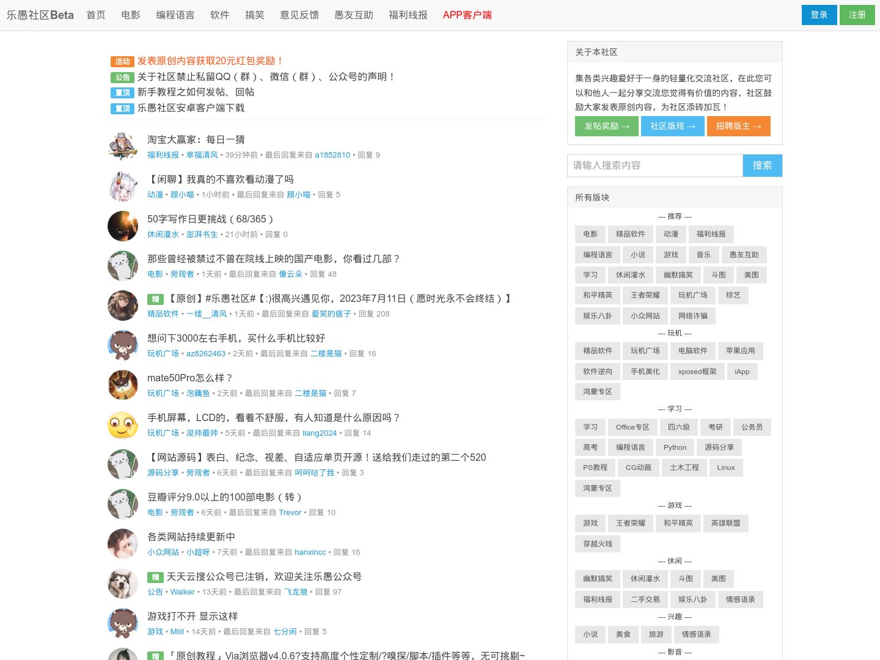Screen dimensions: 880x660
Task: Click avatar beside 豆瓣评分9.0以上 post
Action: tap(123, 504)
